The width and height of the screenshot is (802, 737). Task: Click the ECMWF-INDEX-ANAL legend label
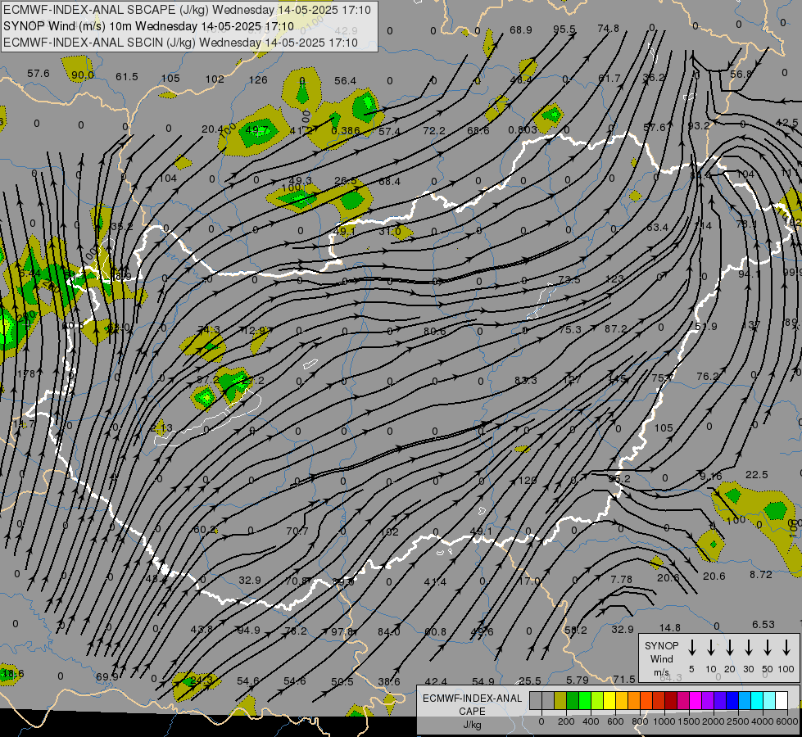pyautogui.click(x=472, y=699)
